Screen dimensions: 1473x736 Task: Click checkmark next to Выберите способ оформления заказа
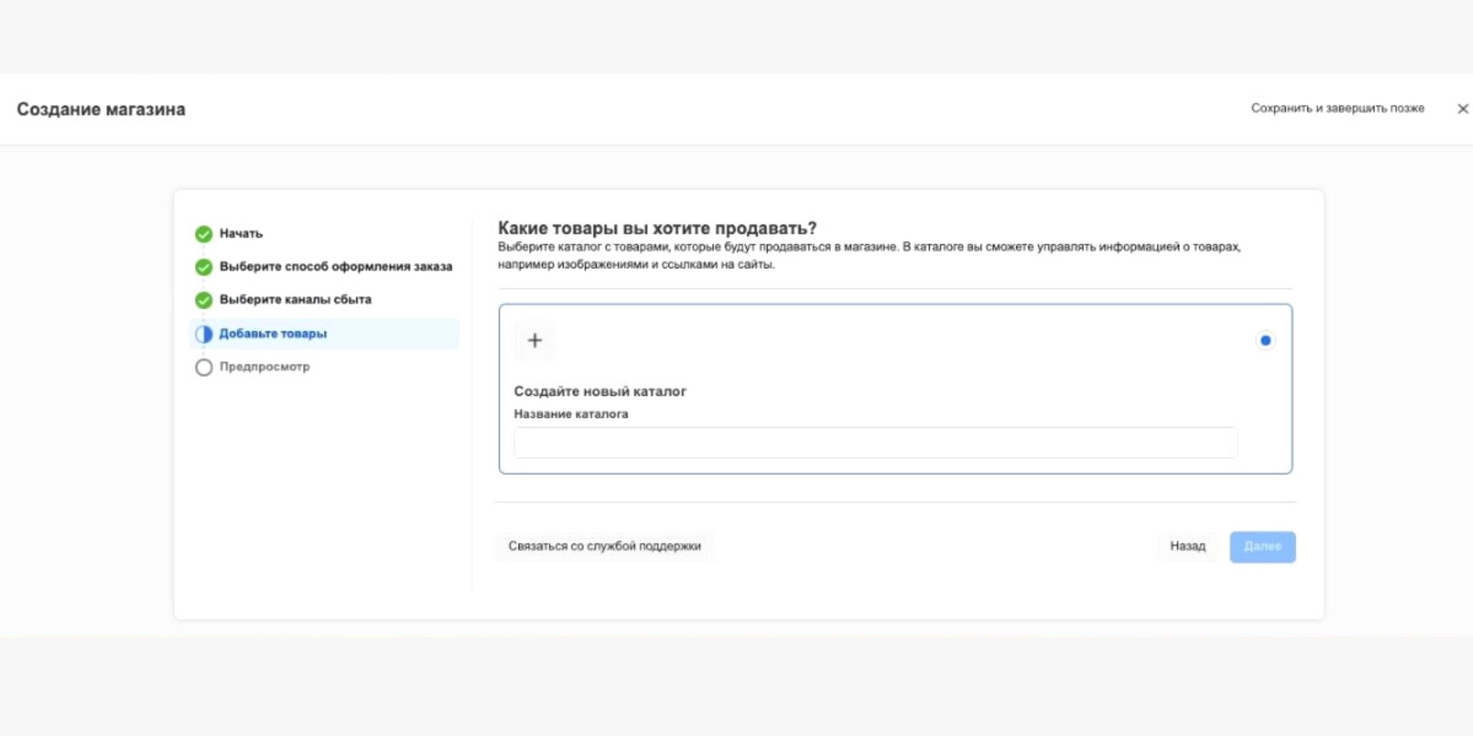[x=204, y=267]
